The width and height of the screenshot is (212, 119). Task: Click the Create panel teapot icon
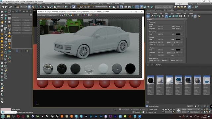click(2, 12)
